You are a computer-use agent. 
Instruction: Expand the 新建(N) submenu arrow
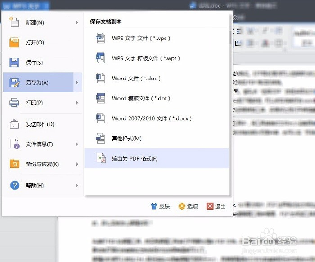tap(77, 22)
